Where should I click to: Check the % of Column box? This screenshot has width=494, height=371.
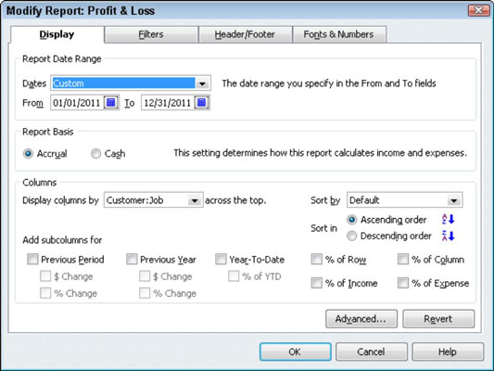tap(403, 259)
